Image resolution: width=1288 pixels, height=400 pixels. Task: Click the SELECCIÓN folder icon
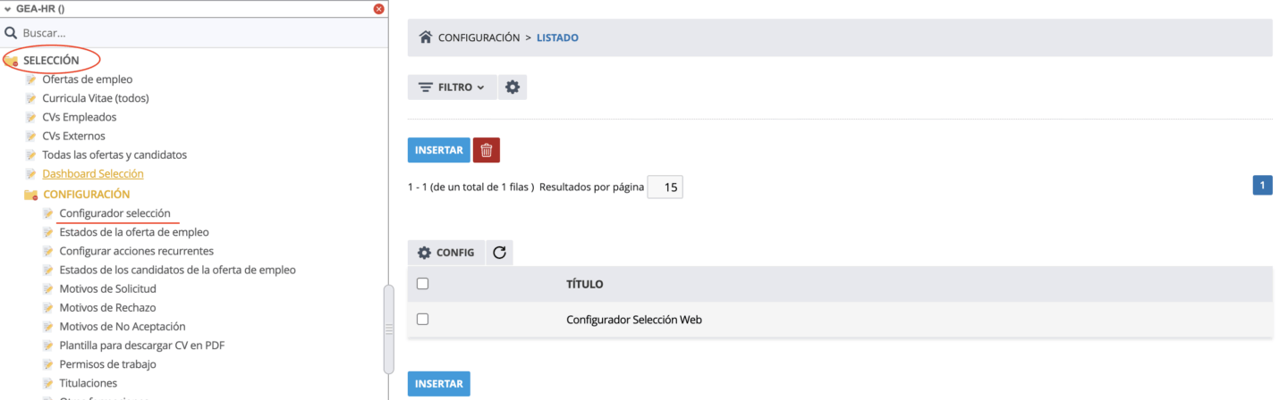(x=12, y=61)
